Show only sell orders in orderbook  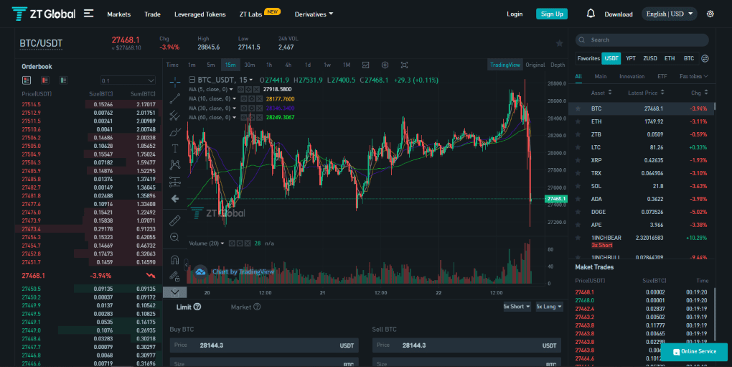45,80
